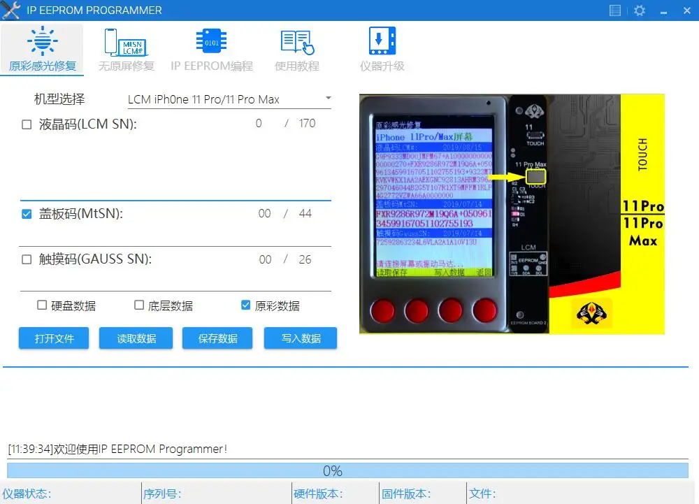Untick the 原彩数据 checkbox
This screenshot has width=699, height=504.
[x=245, y=305]
